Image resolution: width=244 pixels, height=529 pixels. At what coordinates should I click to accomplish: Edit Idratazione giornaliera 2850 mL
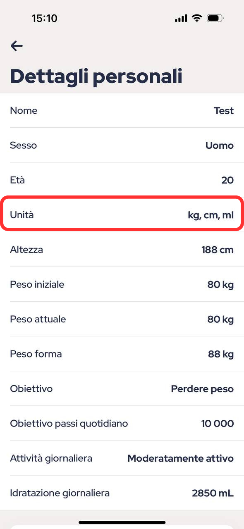[122, 493]
